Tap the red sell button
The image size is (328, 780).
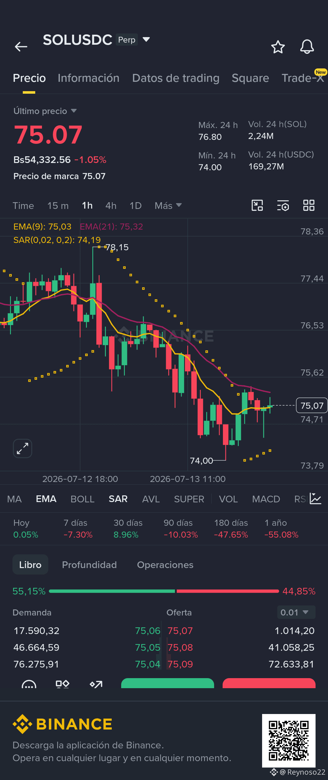click(269, 683)
